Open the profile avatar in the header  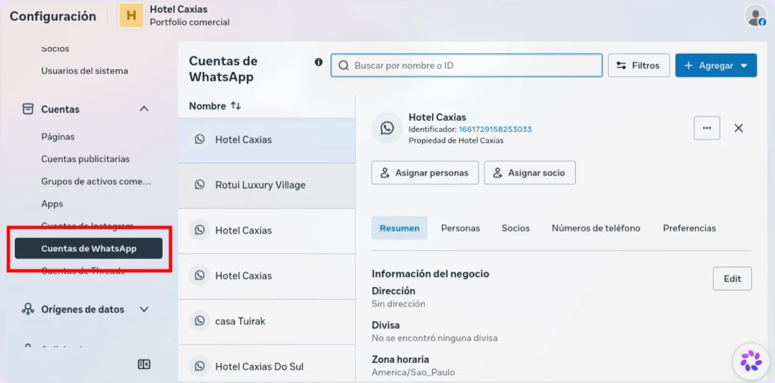[x=755, y=15]
